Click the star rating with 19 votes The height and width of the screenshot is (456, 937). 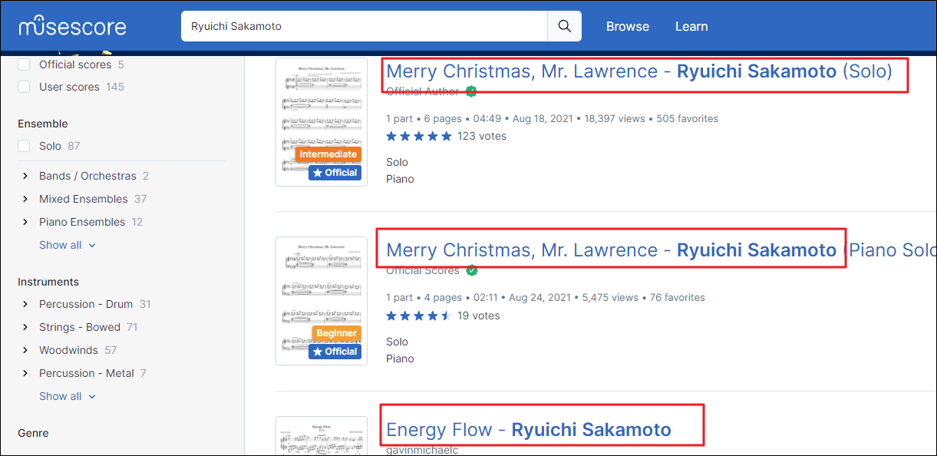419,316
